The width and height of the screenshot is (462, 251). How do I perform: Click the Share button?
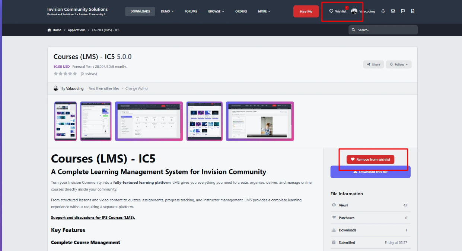point(373,64)
